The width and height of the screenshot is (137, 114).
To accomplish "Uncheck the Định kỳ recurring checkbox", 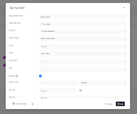I will (x=40, y=76).
